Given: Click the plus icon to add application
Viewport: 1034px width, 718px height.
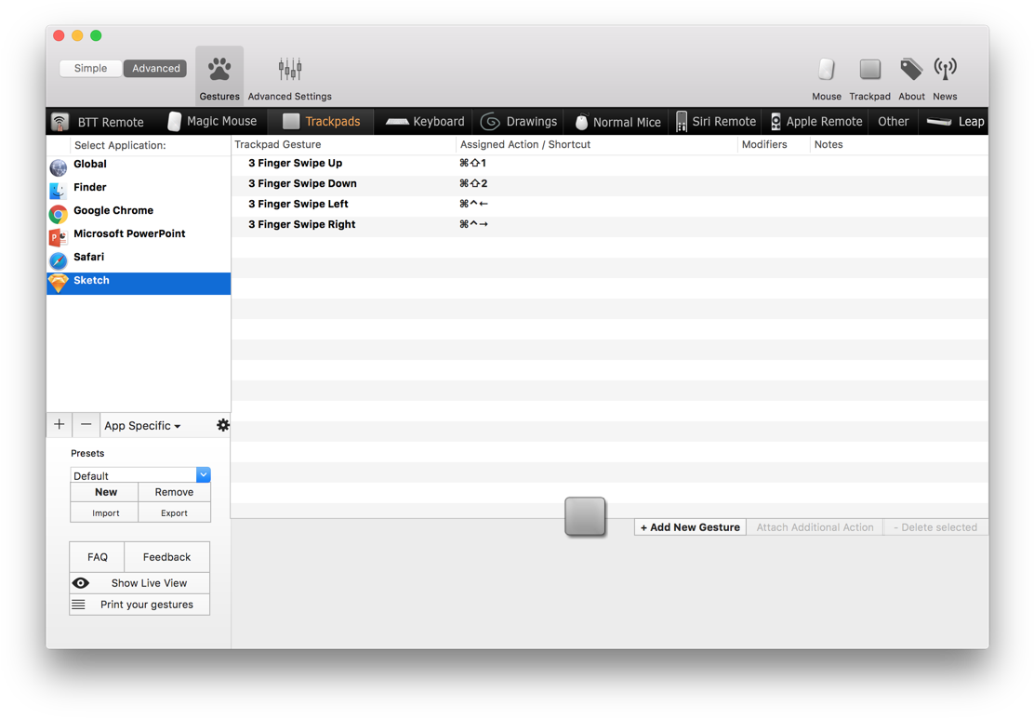Looking at the screenshot, I should pos(60,425).
